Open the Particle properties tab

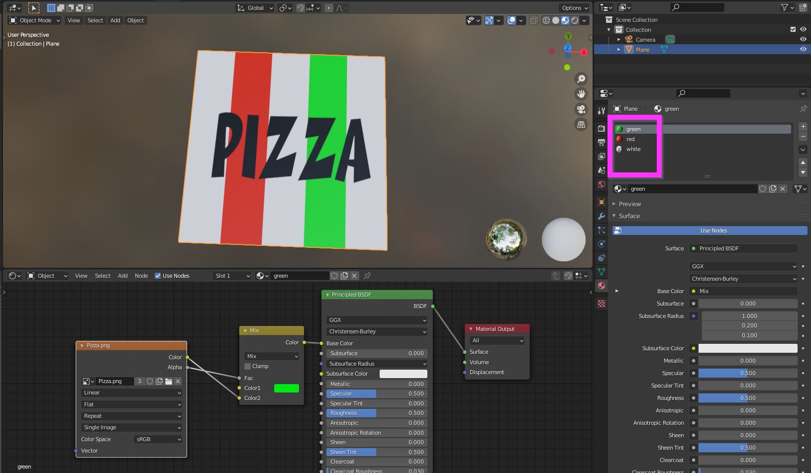coord(602,230)
